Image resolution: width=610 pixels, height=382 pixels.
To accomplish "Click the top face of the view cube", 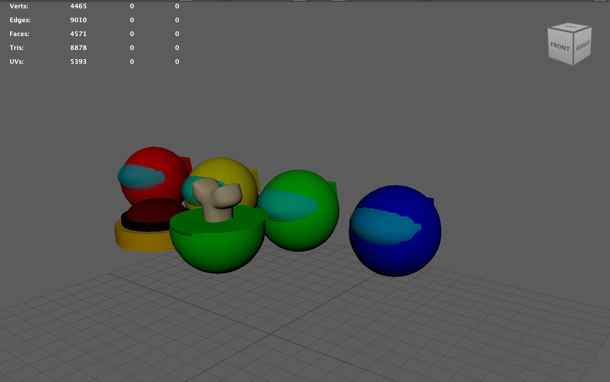I will 570,27.
